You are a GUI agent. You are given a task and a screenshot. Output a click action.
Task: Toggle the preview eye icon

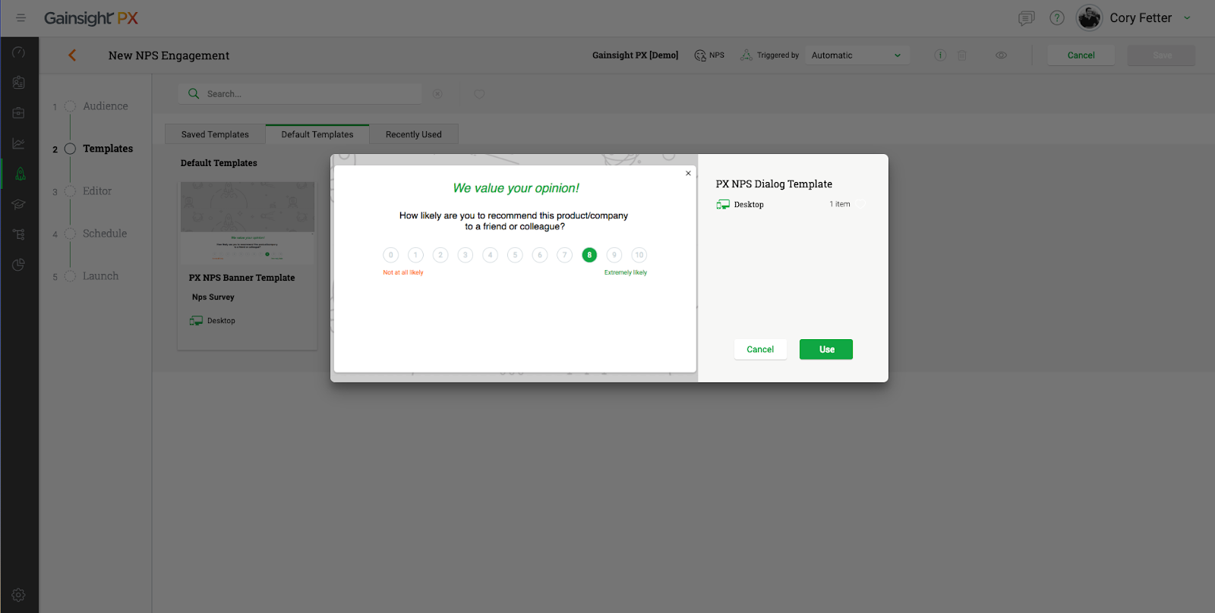[x=1001, y=55]
